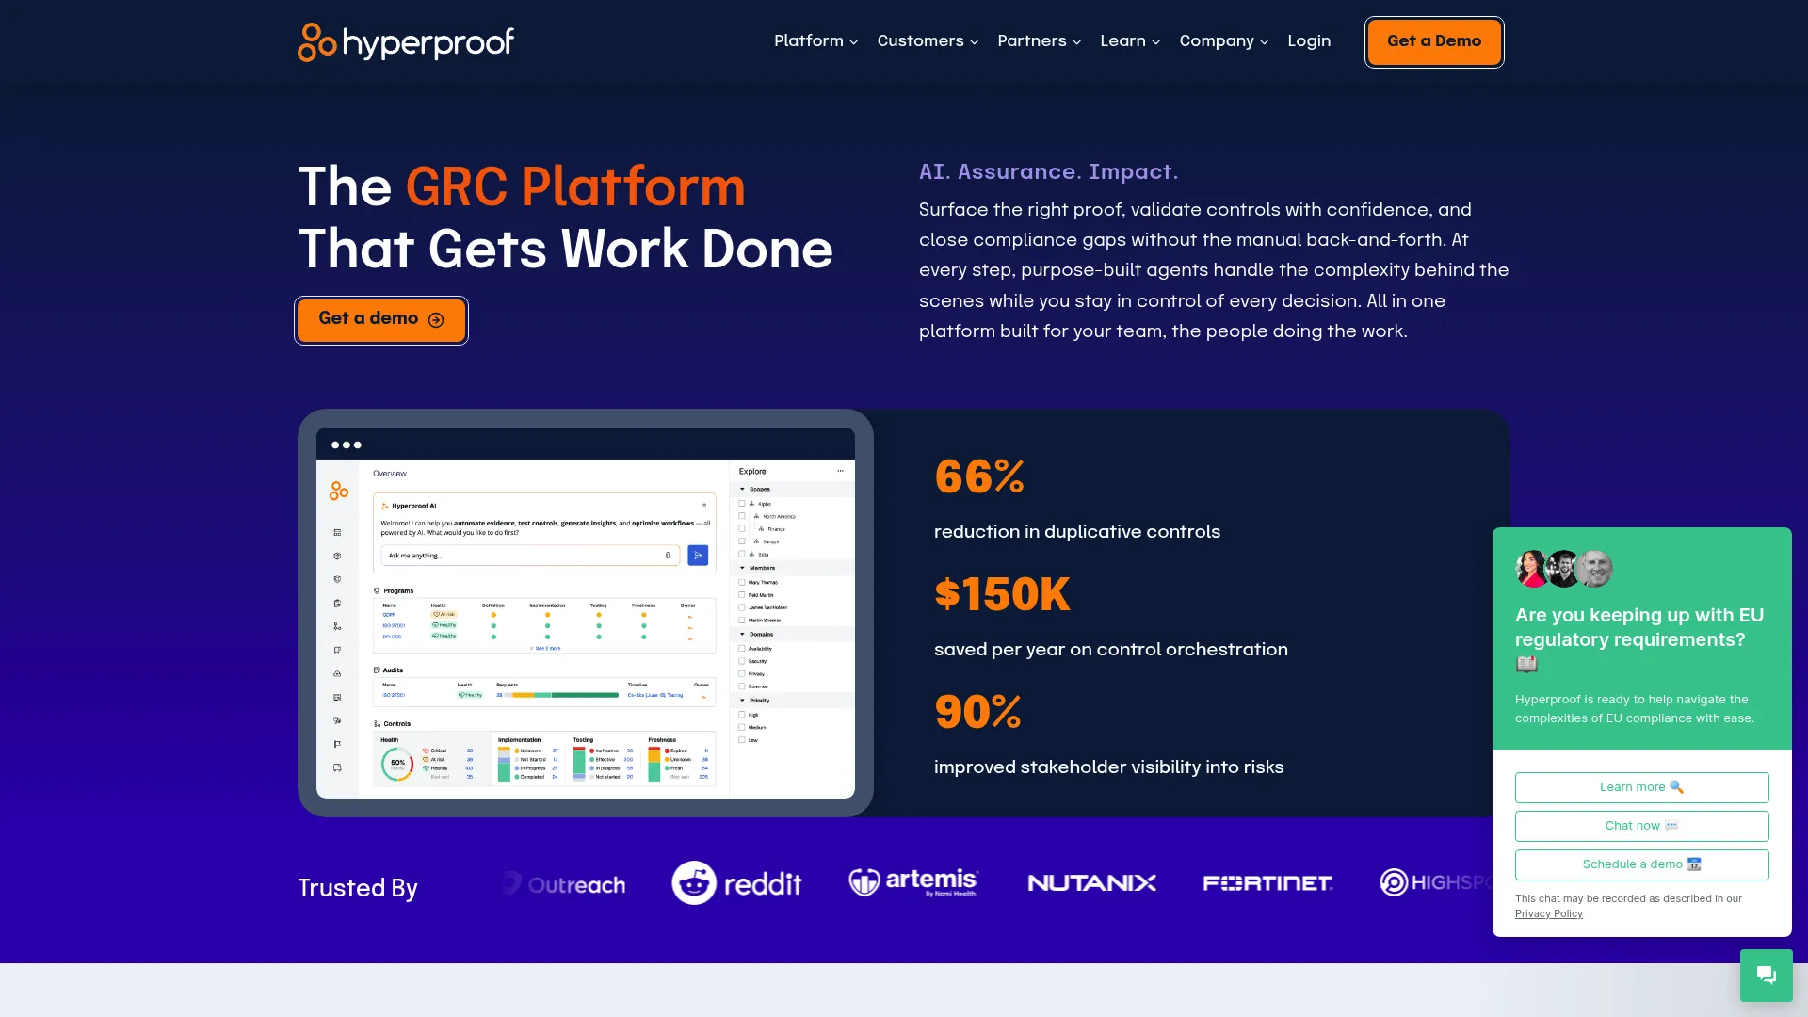Click the Login link
The image size is (1808, 1017).
click(1309, 41)
